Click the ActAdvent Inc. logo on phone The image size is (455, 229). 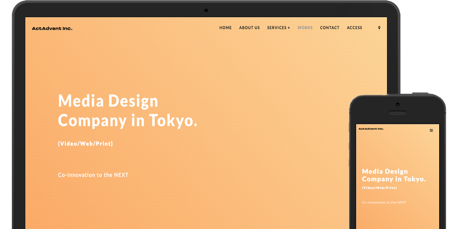tap(371, 129)
